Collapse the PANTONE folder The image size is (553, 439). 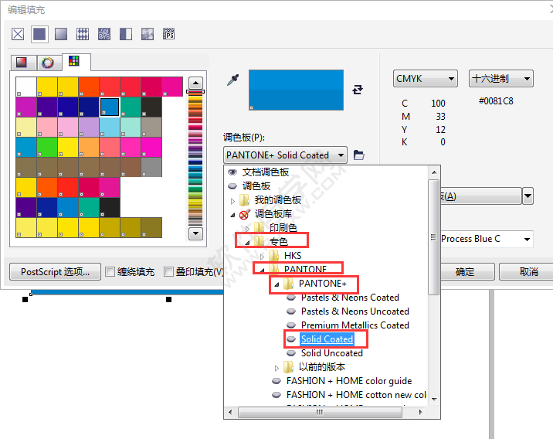[262, 271]
